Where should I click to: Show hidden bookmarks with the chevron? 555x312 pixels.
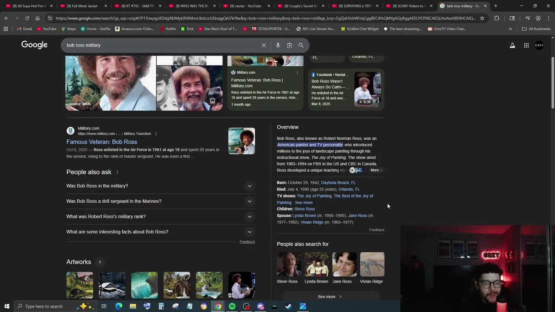pos(510,29)
